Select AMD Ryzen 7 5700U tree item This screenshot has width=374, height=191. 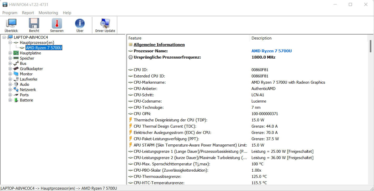point(44,48)
